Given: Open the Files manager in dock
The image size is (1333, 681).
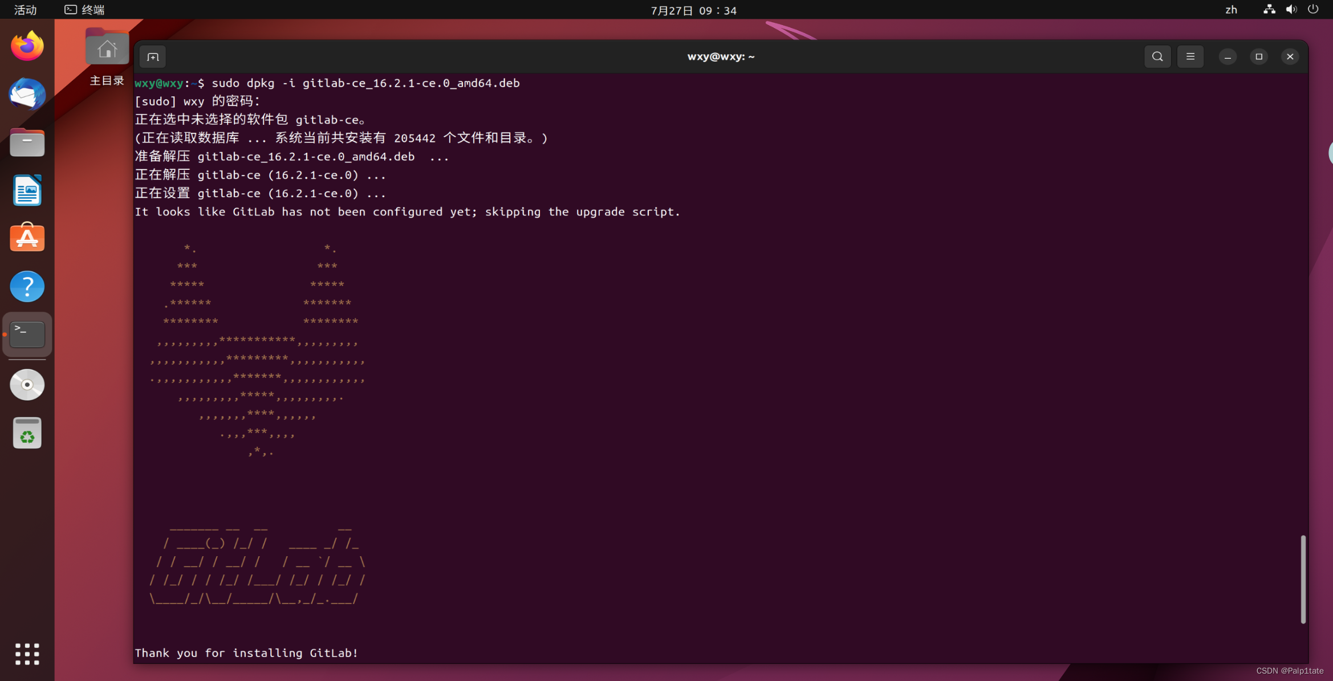Looking at the screenshot, I should pos(27,142).
